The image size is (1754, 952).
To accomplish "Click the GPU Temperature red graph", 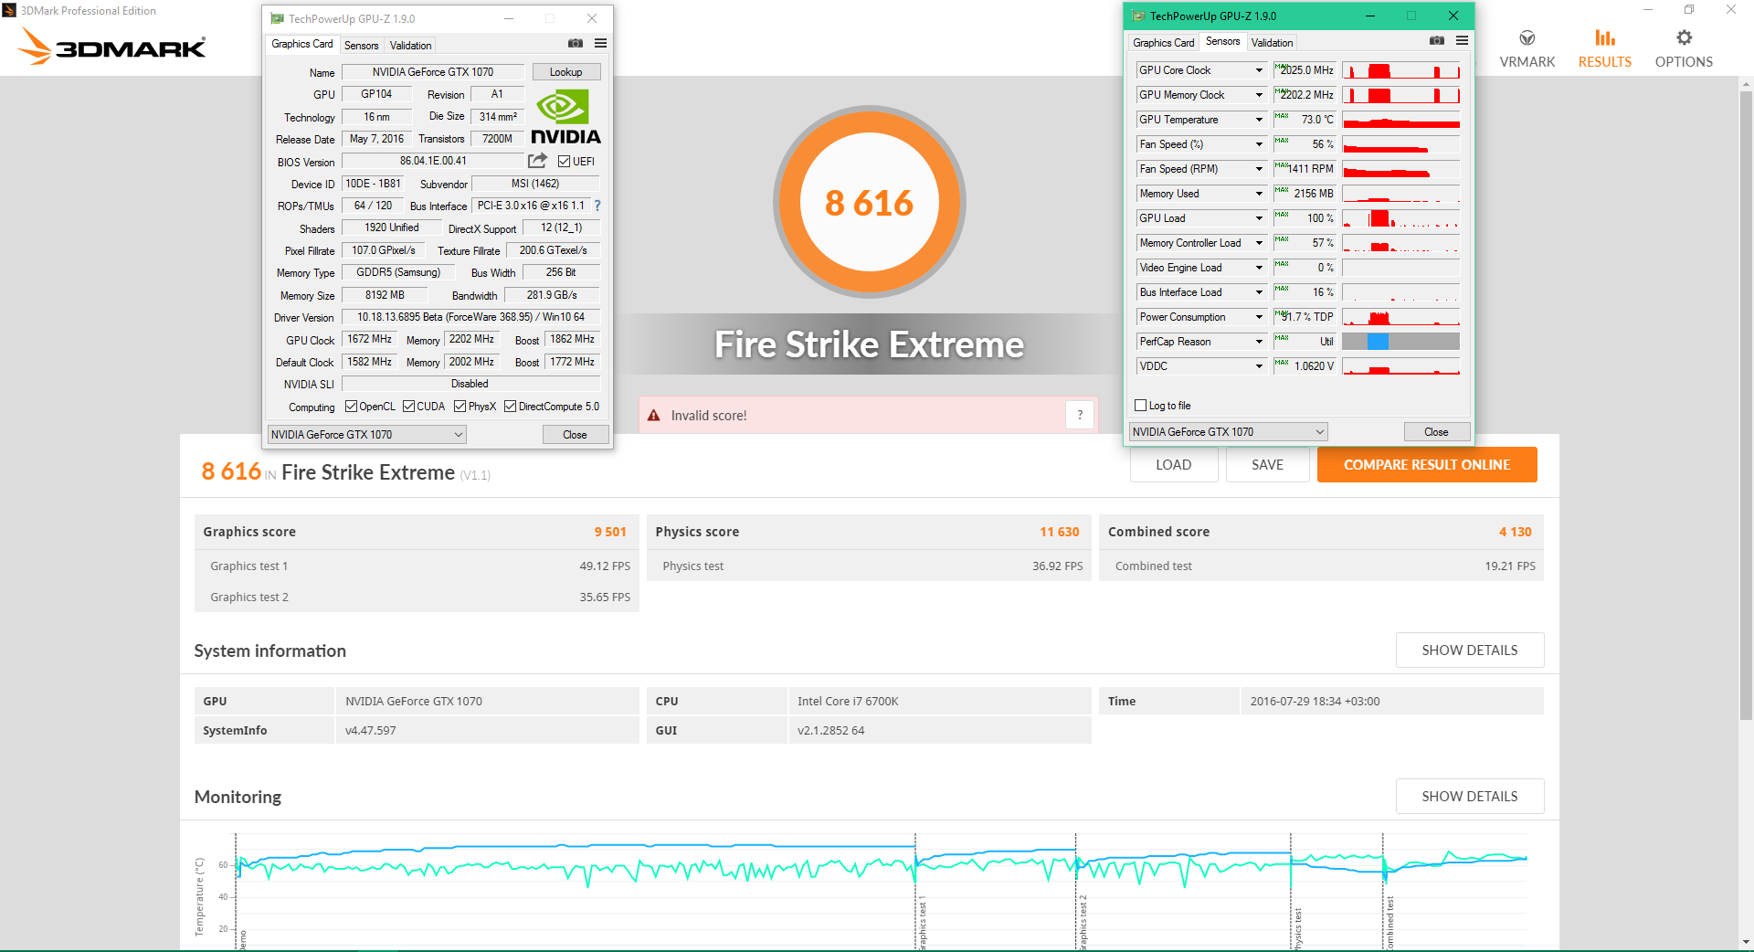I will [x=1400, y=120].
